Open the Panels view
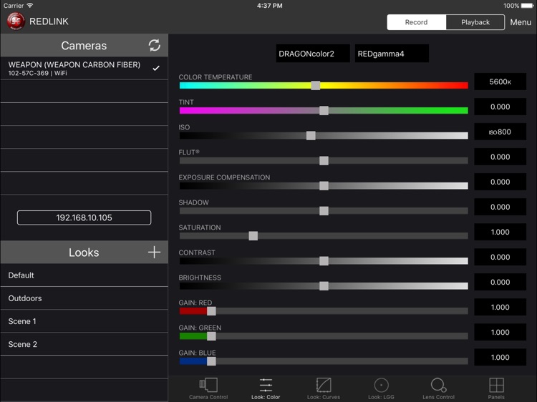This screenshot has width=537, height=402. tap(495, 388)
